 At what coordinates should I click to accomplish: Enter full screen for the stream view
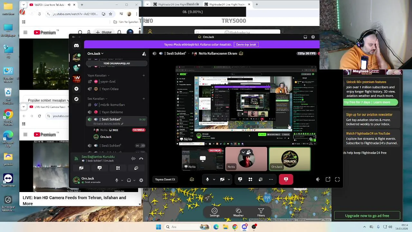(337, 179)
